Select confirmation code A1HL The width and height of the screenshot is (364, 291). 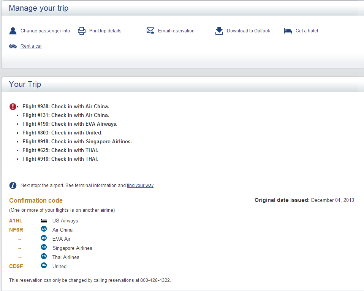pos(16,221)
